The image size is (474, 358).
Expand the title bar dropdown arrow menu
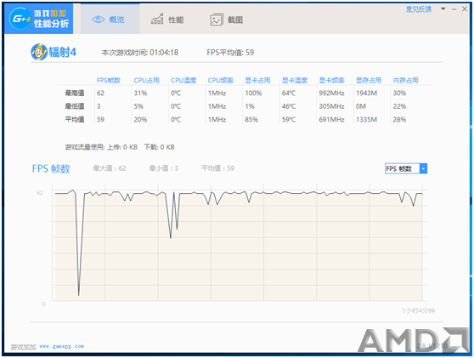443,9
